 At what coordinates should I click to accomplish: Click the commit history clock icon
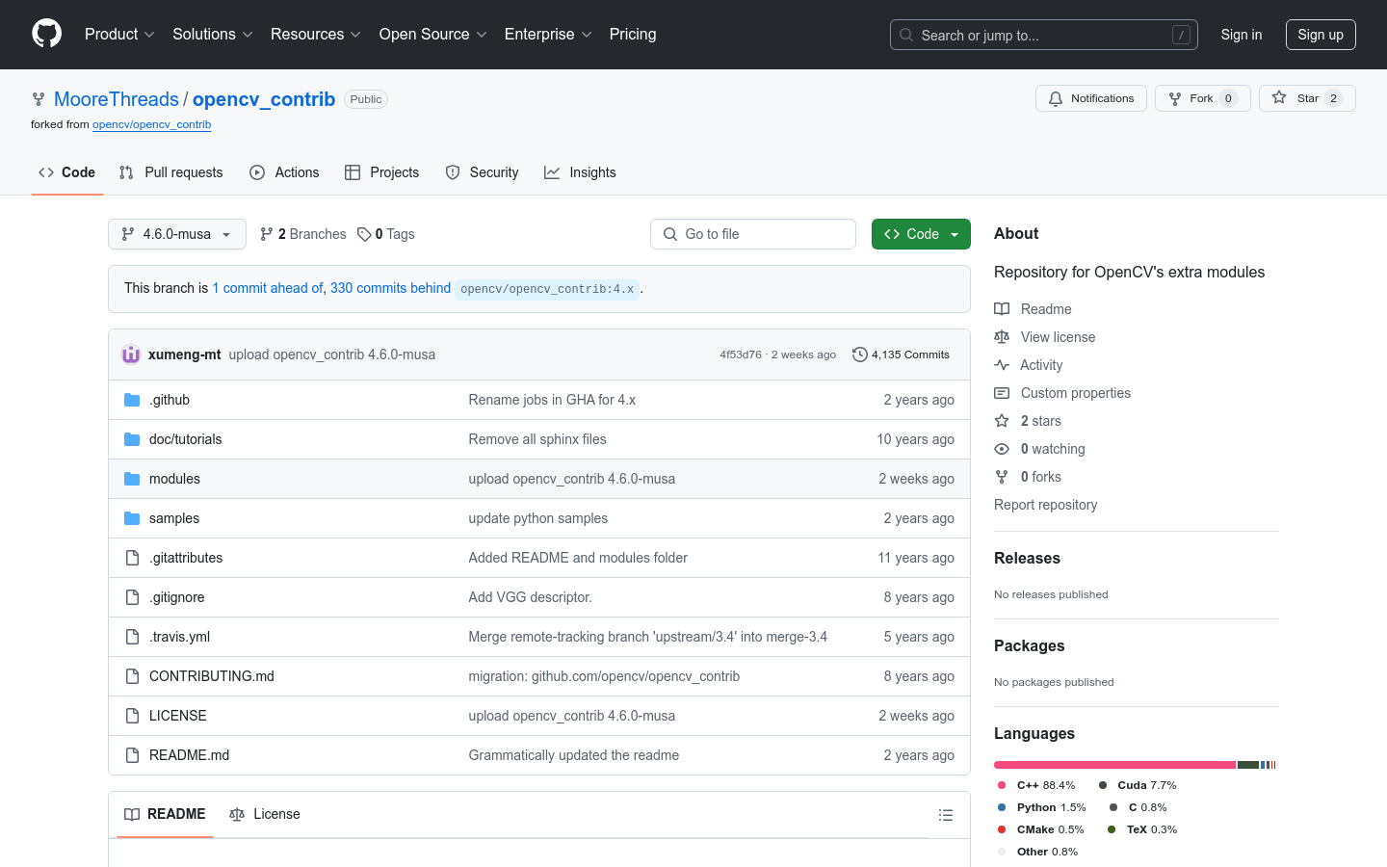click(x=859, y=355)
